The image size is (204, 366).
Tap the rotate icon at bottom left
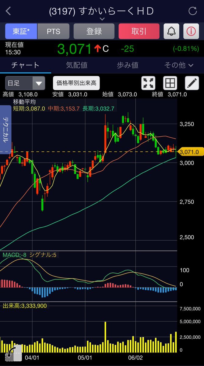click(13, 353)
